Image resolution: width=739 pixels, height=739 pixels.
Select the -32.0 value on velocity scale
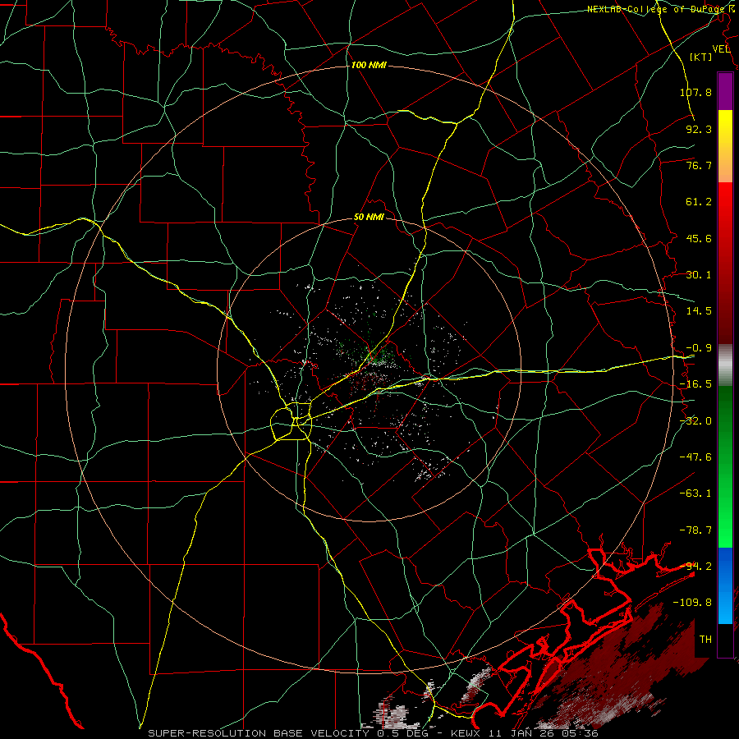[x=695, y=421]
